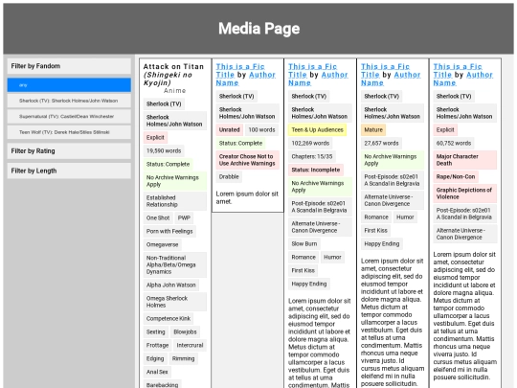Click 'No Archive Warnings Apply' in Mature card
517x388 pixels.
(x=393, y=160)
